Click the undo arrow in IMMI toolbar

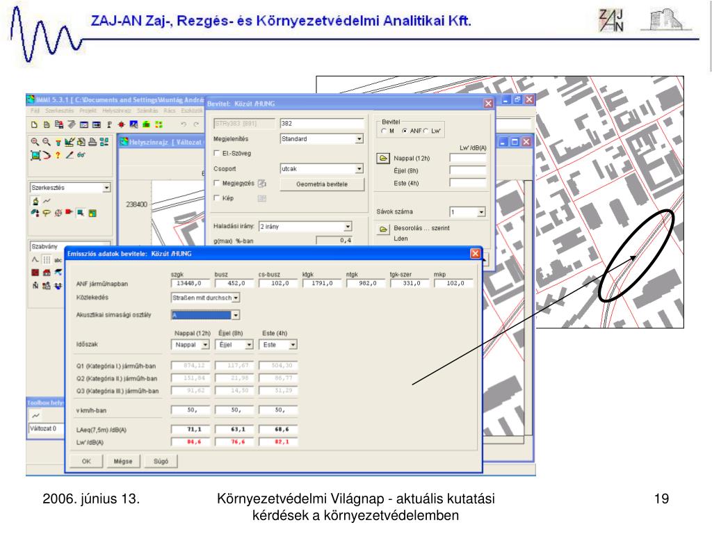(184, 124)
